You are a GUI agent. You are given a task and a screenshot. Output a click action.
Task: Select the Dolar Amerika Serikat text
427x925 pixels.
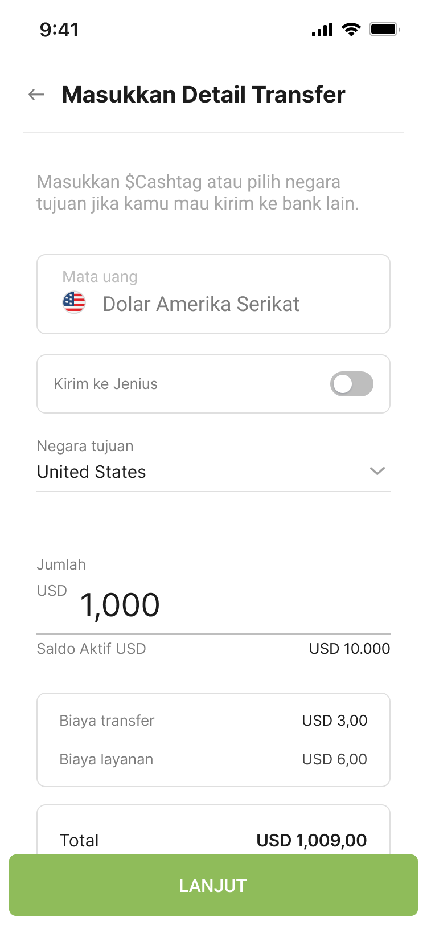pos(201,304)
